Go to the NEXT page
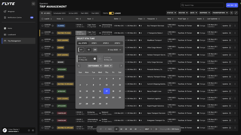This screenshot has width=241, height=135. tap(149, 129)
